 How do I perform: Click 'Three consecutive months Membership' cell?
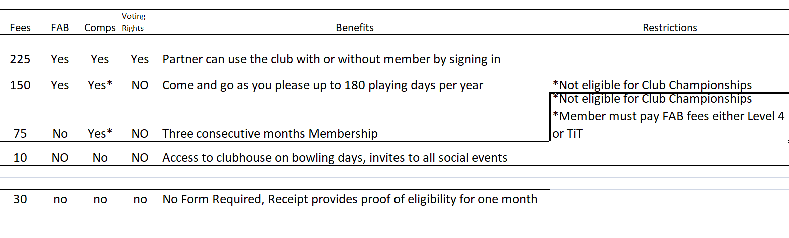(x=270, y=133)
